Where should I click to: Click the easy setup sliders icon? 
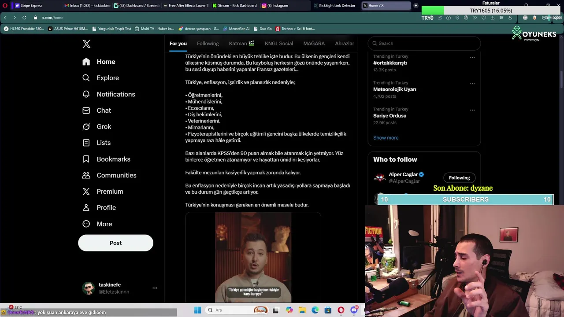(x=501, y=18)
